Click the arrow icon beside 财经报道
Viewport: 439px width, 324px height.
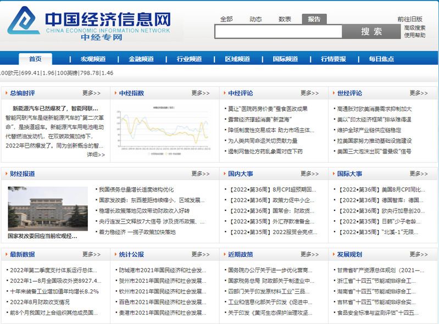pos(5,174)
